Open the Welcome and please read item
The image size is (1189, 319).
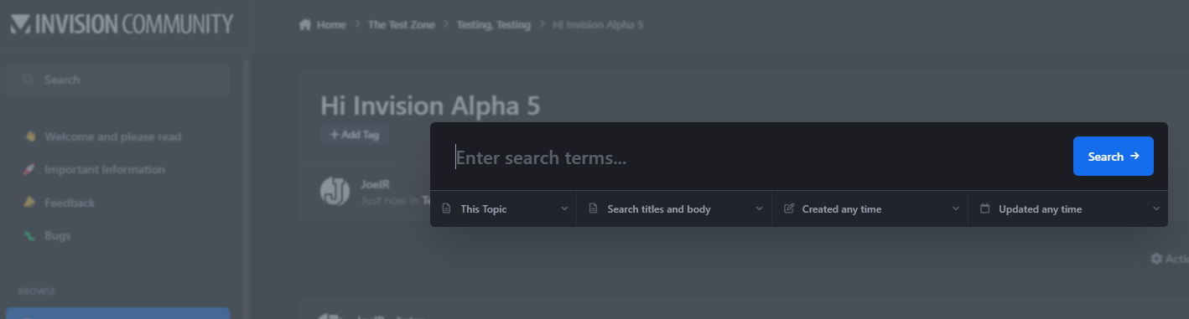(x=112, y=136)
